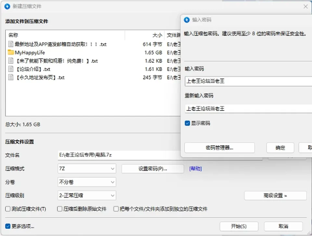Select the MyHappyLife folder icon
This screenshot has width=312, height=236.
tap(11, 53)
